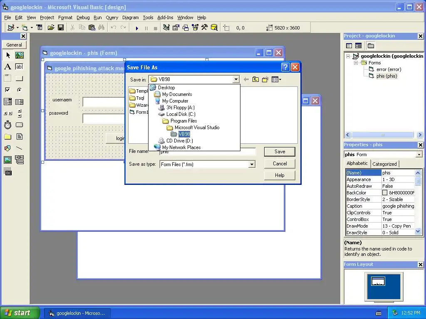The image size is (426, 319).
Task: Select the FileListBox control tool
Action: 19,136
